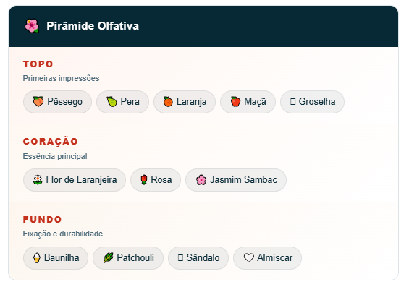The height and width of the screenshot is (287, 409).
Task: Click the TOPO section heading
Action: (x=38, y=64)
